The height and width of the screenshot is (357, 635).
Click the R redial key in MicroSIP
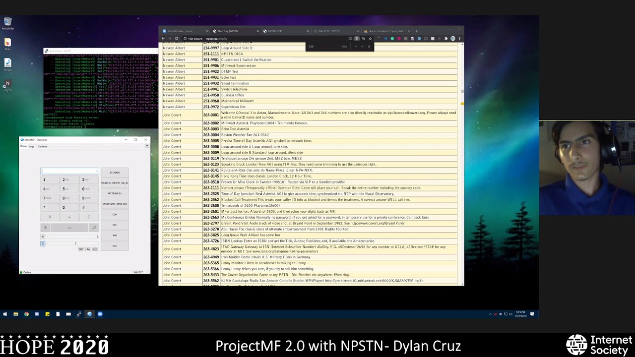(x=50, y=217)
